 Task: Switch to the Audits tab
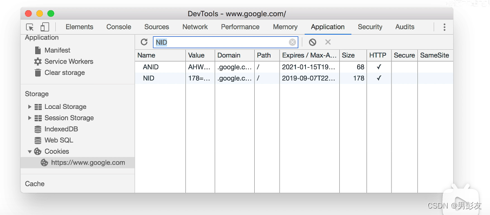click(405, 27)
